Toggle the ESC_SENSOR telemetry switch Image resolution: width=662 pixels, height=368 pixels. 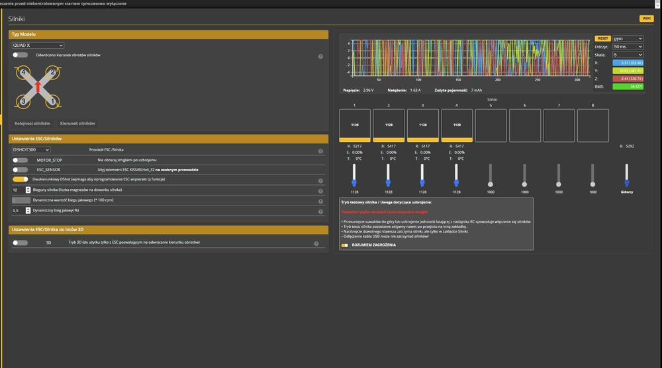pos(21,170)
